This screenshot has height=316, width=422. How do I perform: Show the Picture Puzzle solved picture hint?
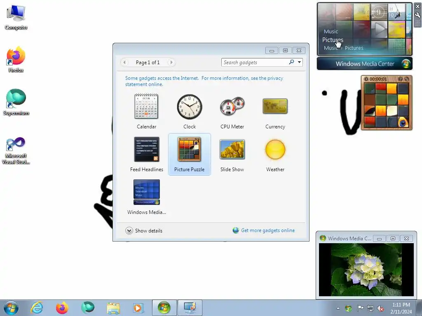[x=401, y=79]
